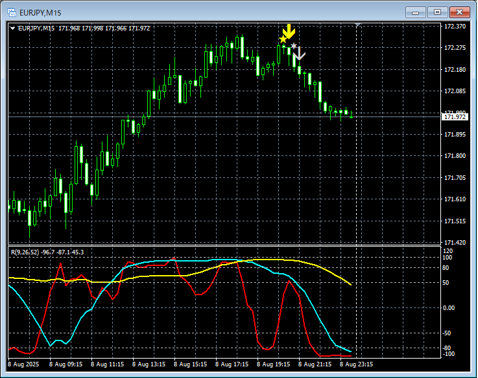This screenshot has height=378, width=478.
Task: Click the 172.085 price scale label
Action: click(x=455, y=91)
